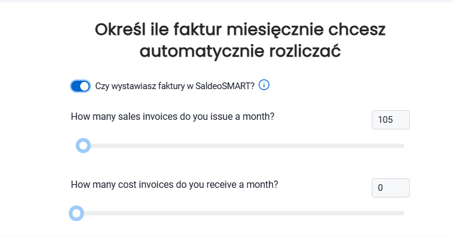Open the info tooltip beside SaldeoSMART question
The image size is (452, 236).
(x=264, y=85)
